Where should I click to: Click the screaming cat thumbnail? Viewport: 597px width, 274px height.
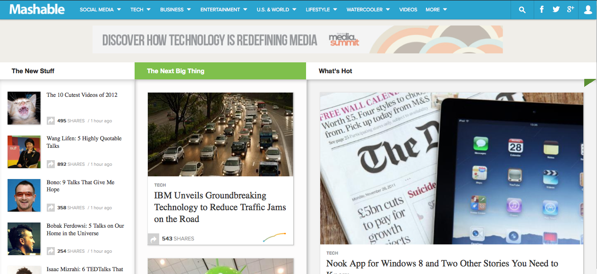24,108
